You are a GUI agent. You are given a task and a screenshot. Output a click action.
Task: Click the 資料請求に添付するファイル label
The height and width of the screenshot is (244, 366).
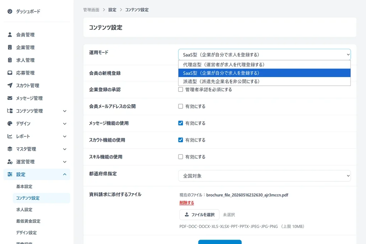[115, 194]
